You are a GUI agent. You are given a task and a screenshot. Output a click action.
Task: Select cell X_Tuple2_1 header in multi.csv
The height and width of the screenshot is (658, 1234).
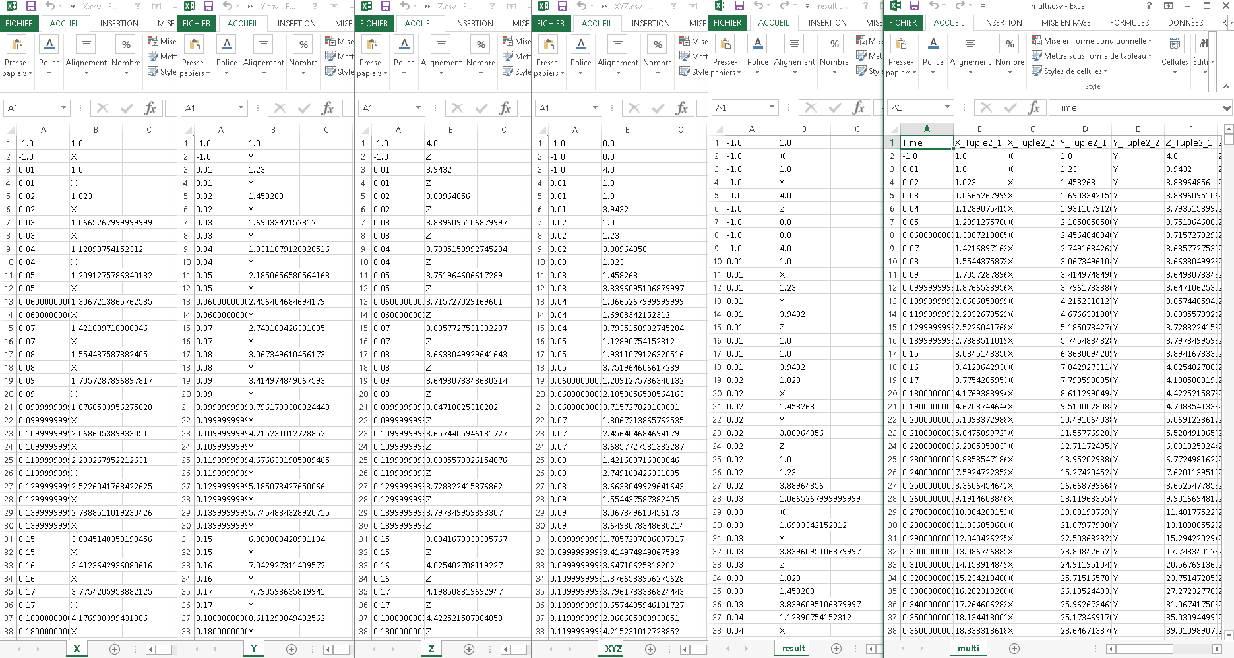tap(979, 142)
